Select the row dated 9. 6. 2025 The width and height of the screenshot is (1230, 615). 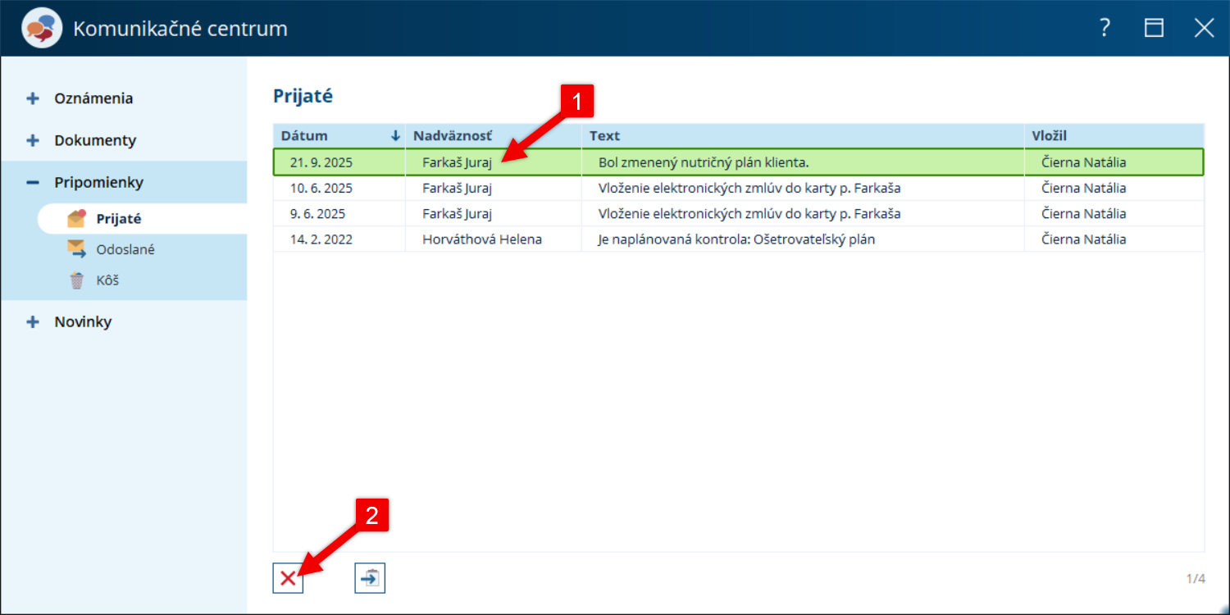[x=738, y=214]
